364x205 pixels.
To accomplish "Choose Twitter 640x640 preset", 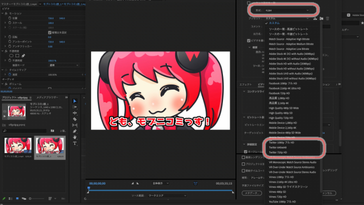I will pyautogui.click(x=277, y=147).
